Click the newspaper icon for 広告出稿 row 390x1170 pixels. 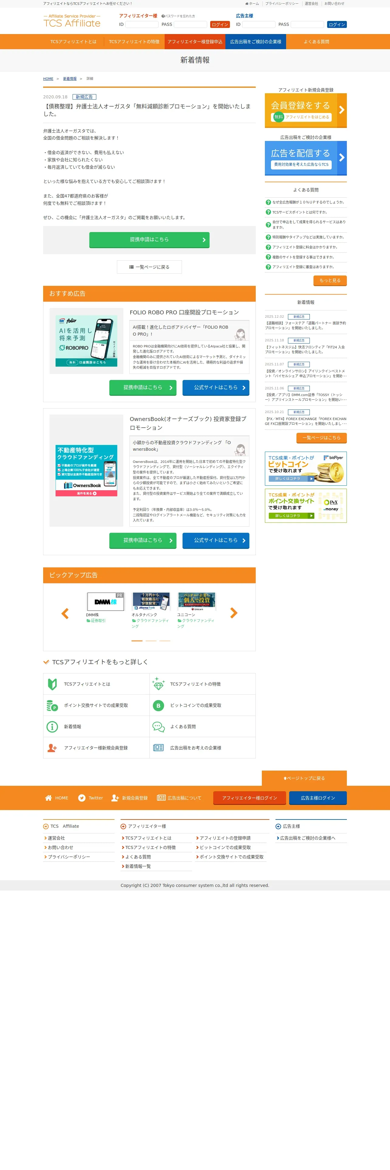[x=159, y=747]
